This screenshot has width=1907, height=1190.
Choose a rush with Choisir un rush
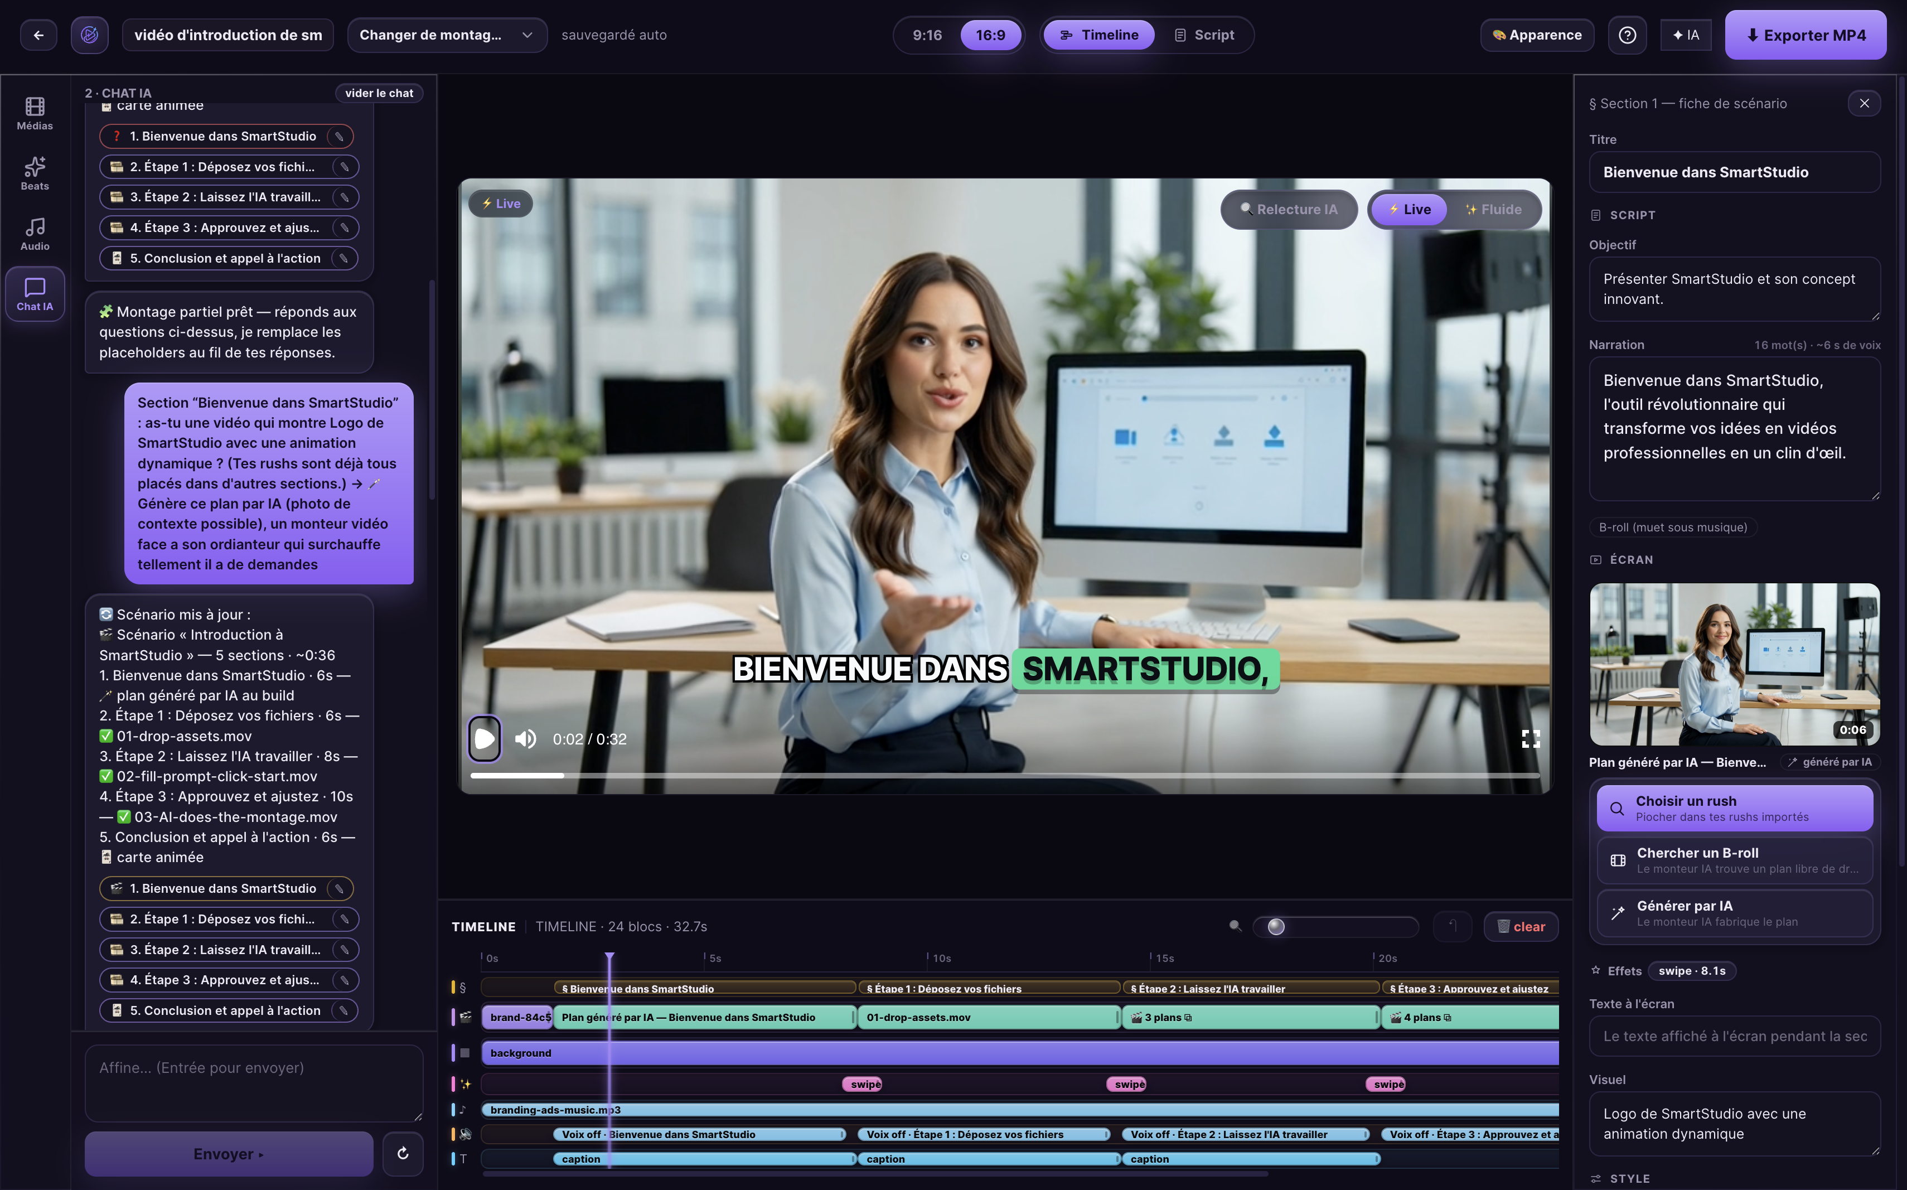[x=1735, y=807]
